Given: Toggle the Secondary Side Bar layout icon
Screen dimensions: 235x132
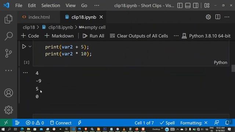Looking at the screenshot, I should (195, 5).
